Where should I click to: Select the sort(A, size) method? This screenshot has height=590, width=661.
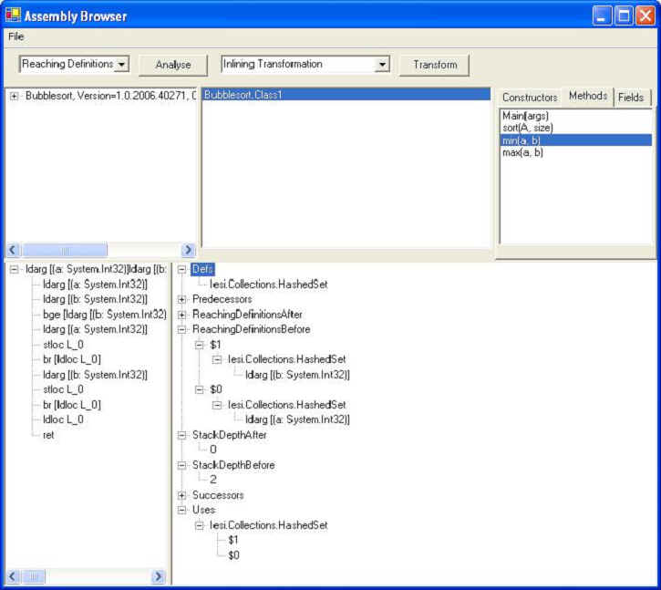528,128
